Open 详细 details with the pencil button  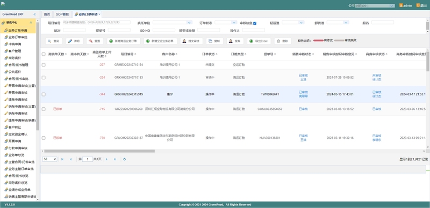(x=74, y=41)
